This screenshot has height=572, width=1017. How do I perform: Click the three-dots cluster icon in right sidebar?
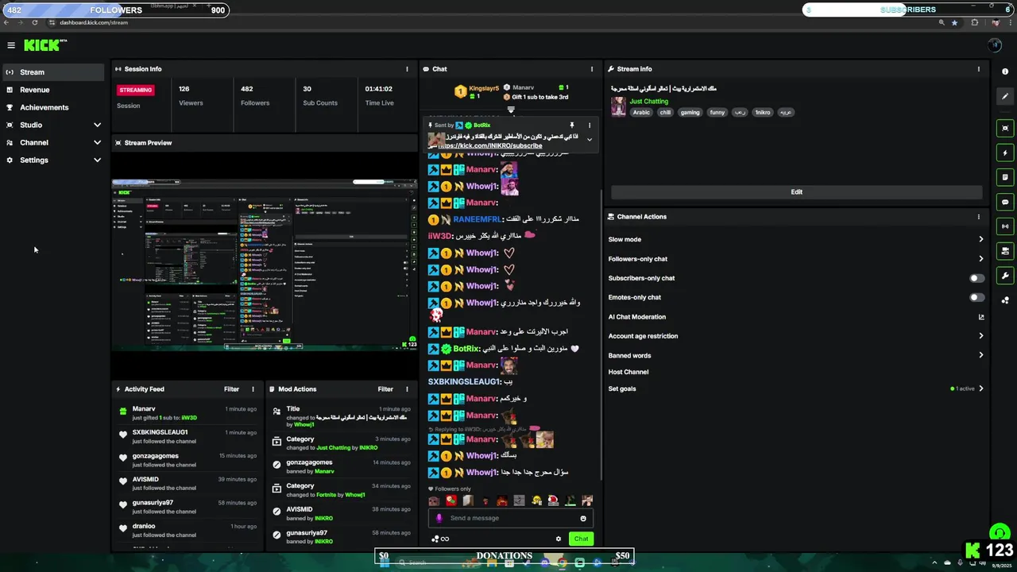1005,300
